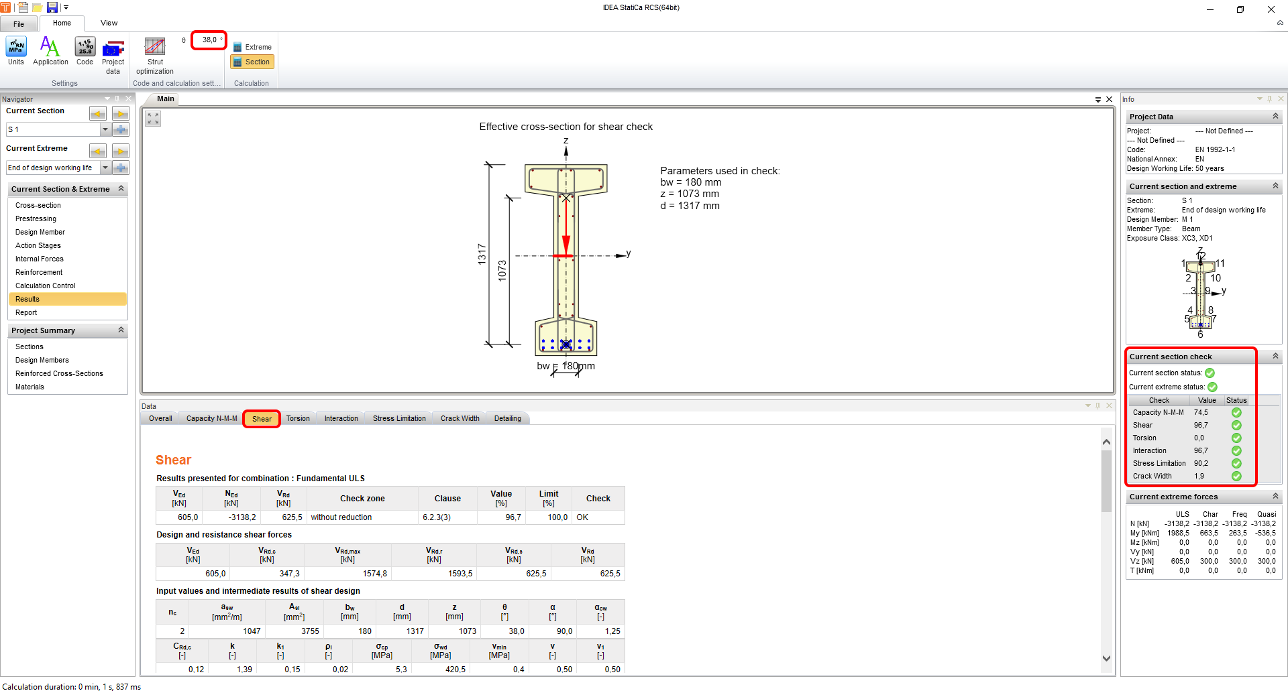Collapse the Project Summary panel
1288x697 pixels.
tap(121, 330)
